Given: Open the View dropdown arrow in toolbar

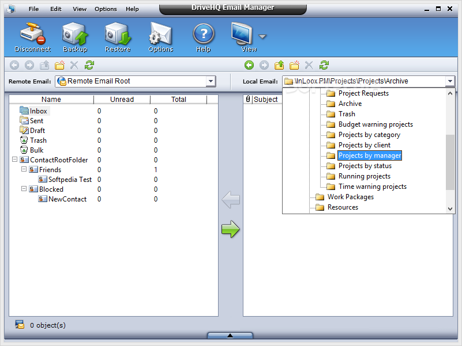Looking at the screenshot, I should pyautogui.click(x=262, y=36).
